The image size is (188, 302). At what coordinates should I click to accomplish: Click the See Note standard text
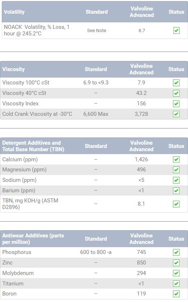coord(96,30)
